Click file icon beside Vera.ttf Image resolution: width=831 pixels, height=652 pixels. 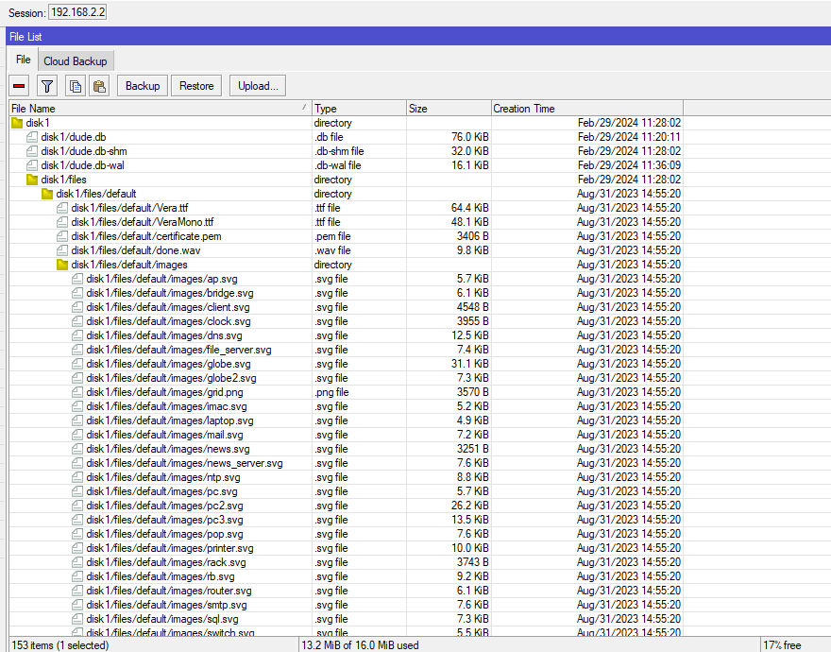tap(62, 208)
